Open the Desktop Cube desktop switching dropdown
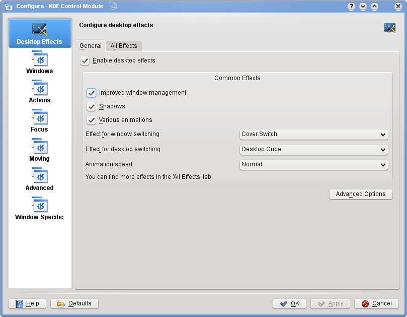The height and width of the screenshot is (317, 407). point(313,150)
